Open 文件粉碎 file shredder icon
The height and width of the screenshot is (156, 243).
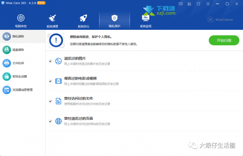click(7, 63)
